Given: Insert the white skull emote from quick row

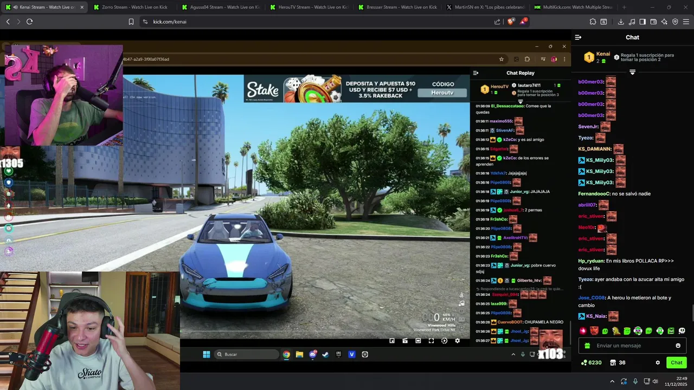Looking at the screenshot, I should coord(682,330).
